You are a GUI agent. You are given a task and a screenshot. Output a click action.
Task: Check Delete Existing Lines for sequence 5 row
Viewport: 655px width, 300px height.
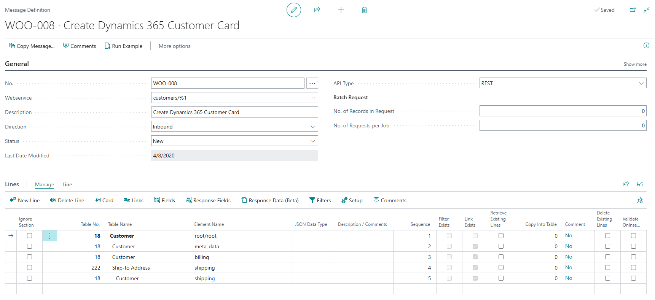pyautogui.click(x=607, y=278)
